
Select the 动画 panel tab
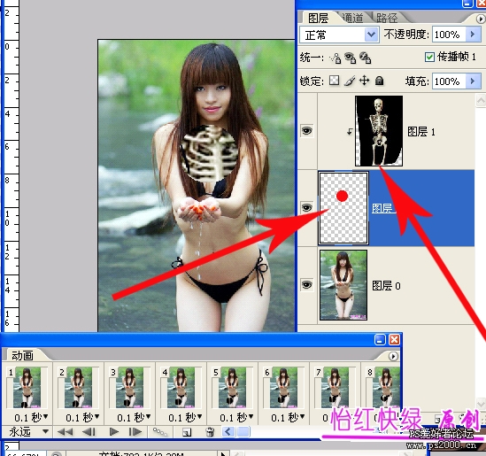pos(22,356)
